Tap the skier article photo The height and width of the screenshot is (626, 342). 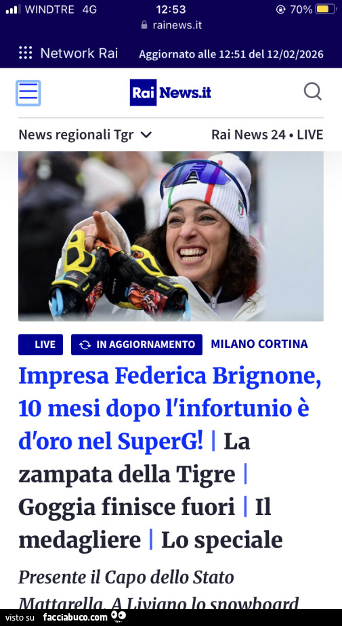point(171,236)
